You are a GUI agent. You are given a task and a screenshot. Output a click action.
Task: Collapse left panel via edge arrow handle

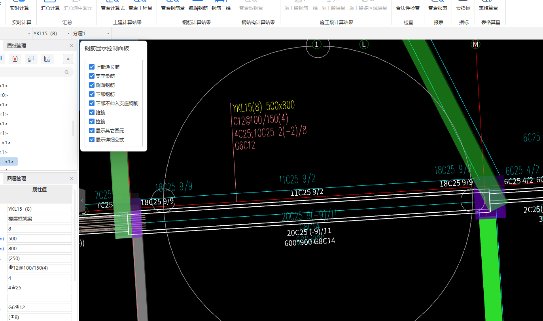[x=82, y=201]
